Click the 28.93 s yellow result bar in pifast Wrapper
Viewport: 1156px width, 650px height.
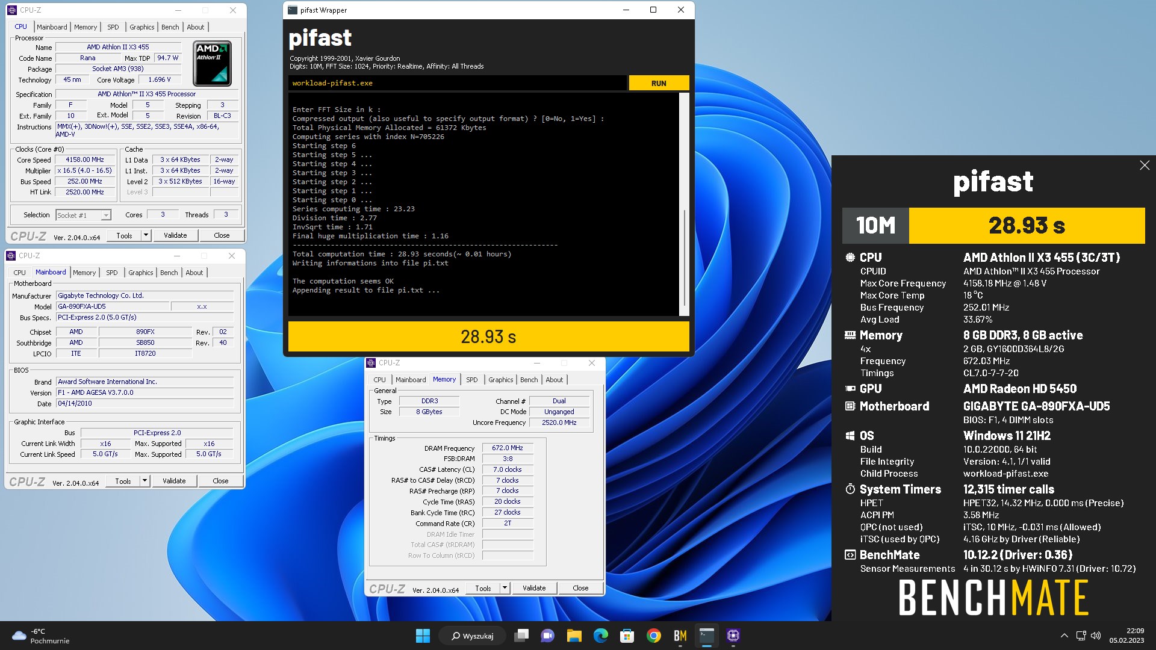click(x=488, y=336)
